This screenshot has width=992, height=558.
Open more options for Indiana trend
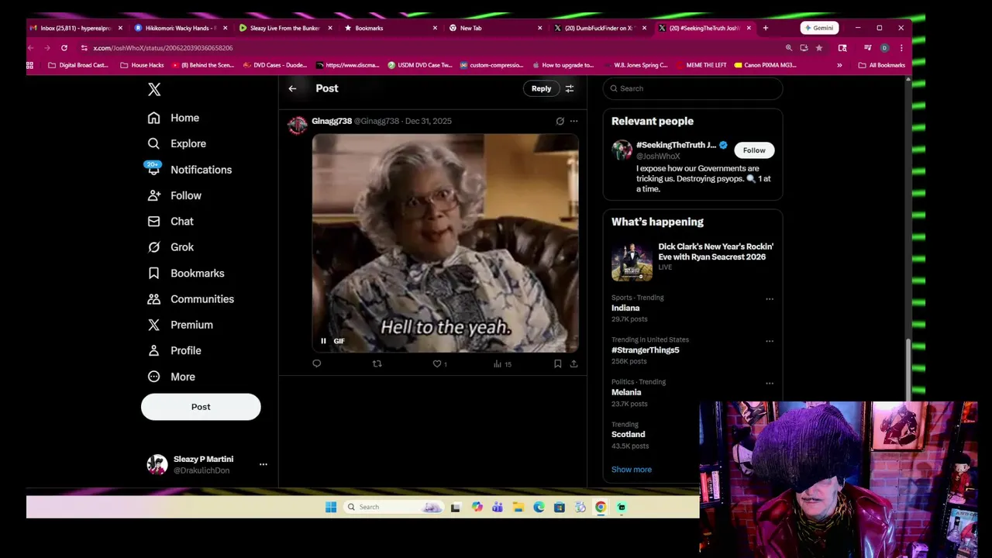pyautogui.click(x=770, y=298)
